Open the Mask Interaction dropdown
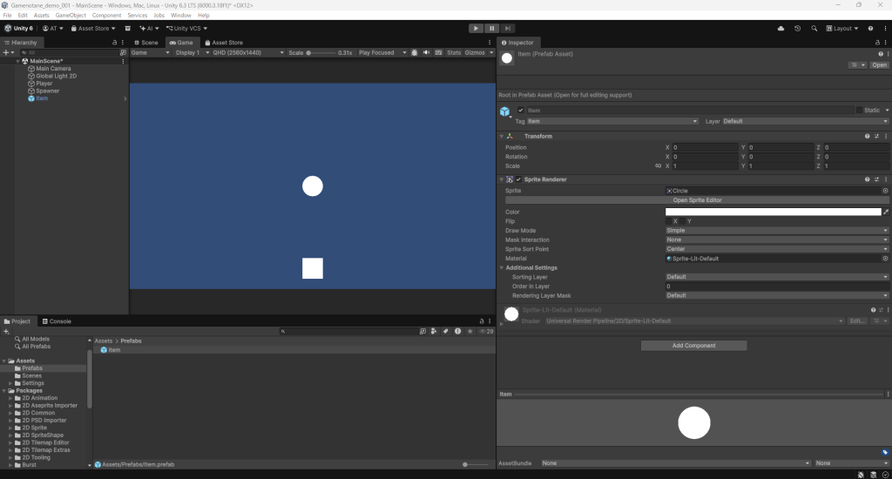Screen dimensions: 892x479 point(777,239)
